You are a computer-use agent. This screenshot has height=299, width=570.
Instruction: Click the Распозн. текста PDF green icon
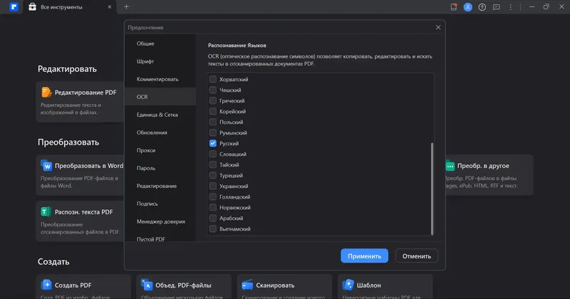pos(46,211)
